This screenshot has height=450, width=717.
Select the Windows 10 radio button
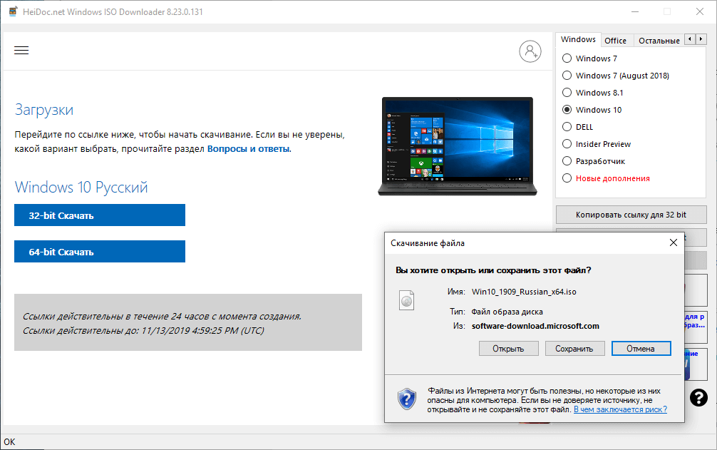[x=568, y=109]
